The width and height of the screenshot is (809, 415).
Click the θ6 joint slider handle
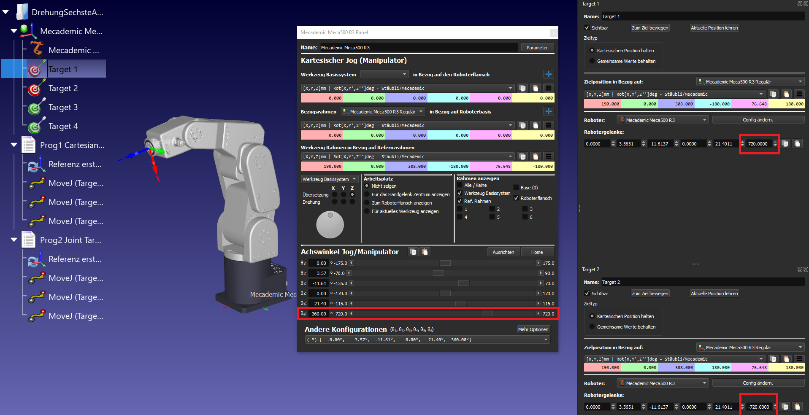click(487, 314)
